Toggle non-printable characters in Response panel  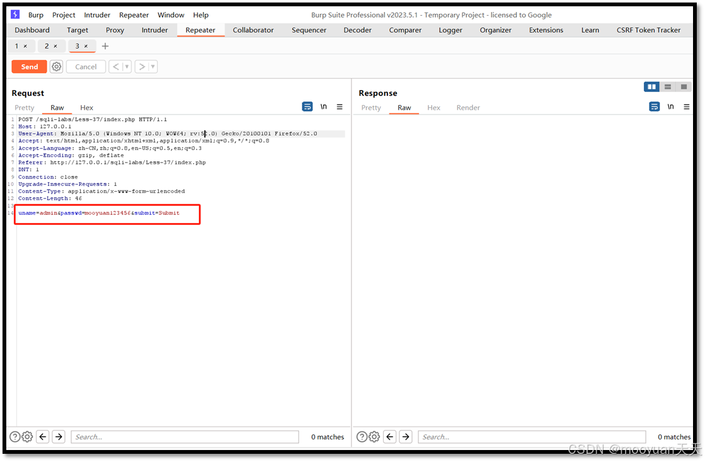[x=670, y=107]
